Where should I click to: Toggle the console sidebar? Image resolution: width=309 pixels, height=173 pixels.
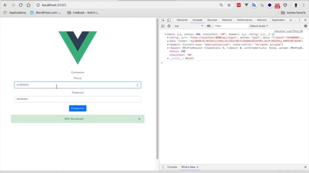click(x=163, y=26)
